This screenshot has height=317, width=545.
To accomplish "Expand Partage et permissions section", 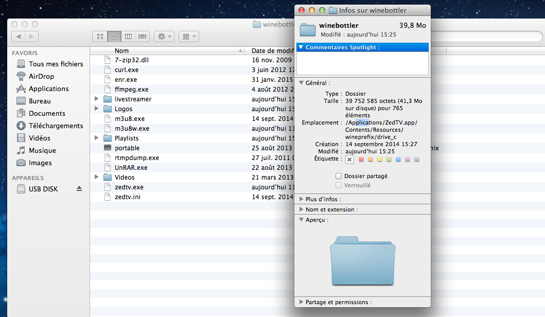I will 302,302.
